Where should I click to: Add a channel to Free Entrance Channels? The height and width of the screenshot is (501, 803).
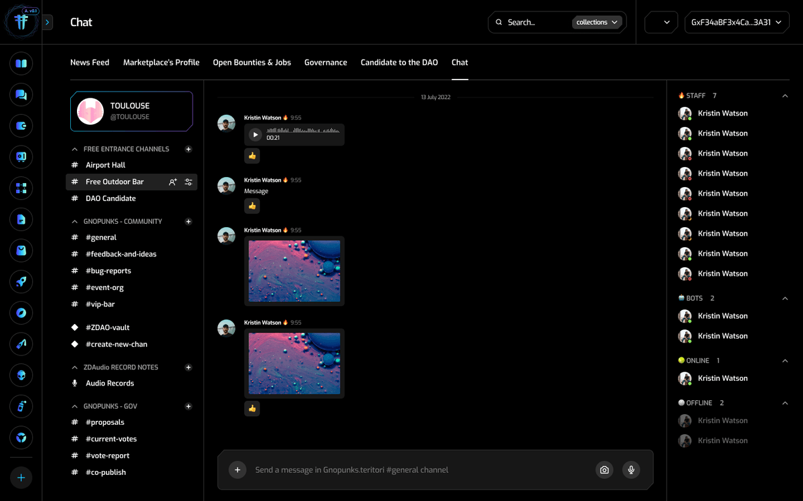188,149
